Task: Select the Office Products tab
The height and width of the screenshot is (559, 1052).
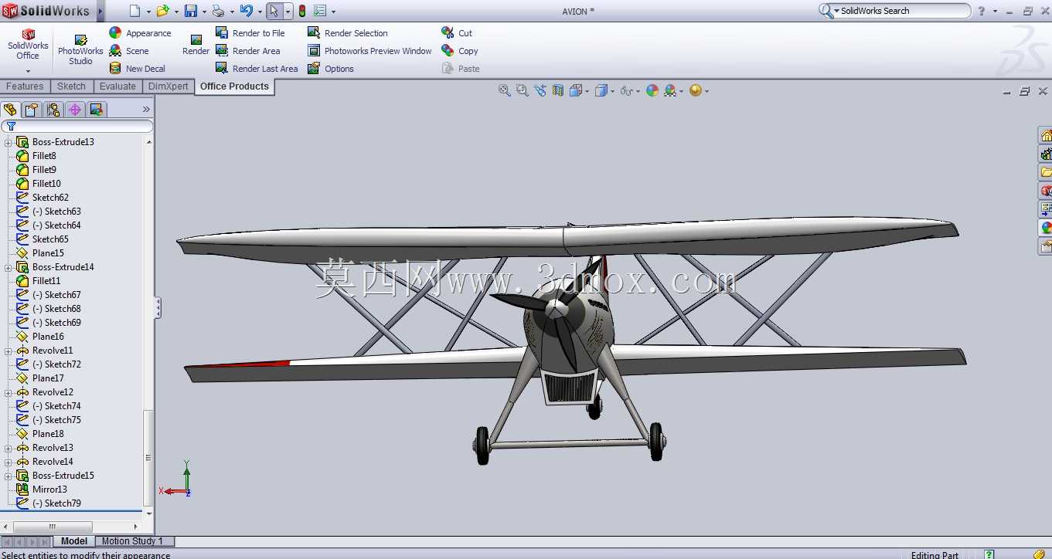Action: [234, 86]
